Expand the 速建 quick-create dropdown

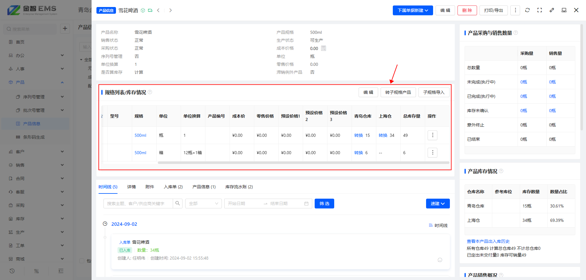[438, 204]
